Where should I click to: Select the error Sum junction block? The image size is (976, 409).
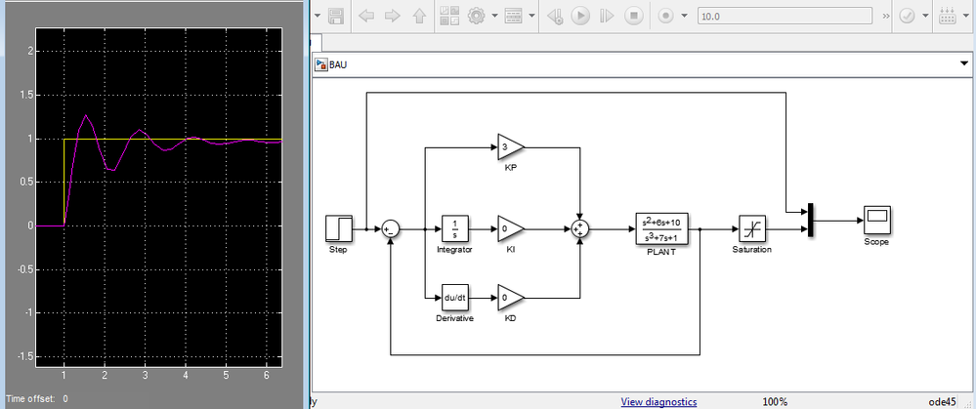pos(390,228)
